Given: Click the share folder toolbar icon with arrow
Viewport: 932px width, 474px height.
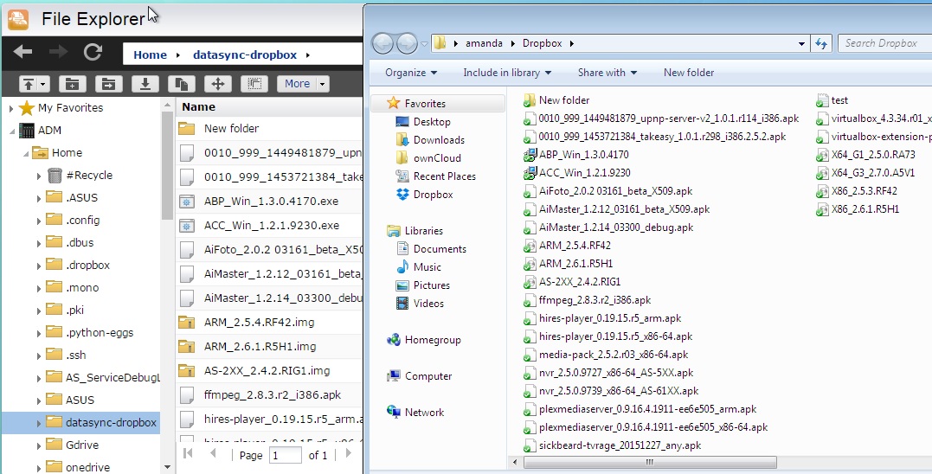Looking at the screenshot, I should click(x=108, y=84).
